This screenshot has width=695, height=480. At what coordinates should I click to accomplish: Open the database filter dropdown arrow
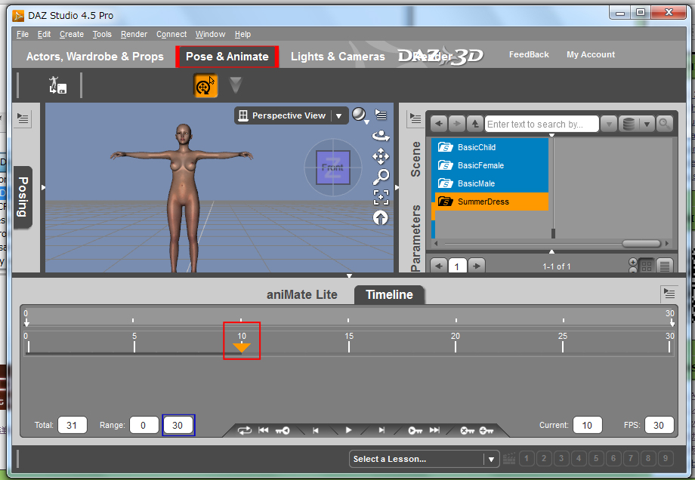[647, 125]
